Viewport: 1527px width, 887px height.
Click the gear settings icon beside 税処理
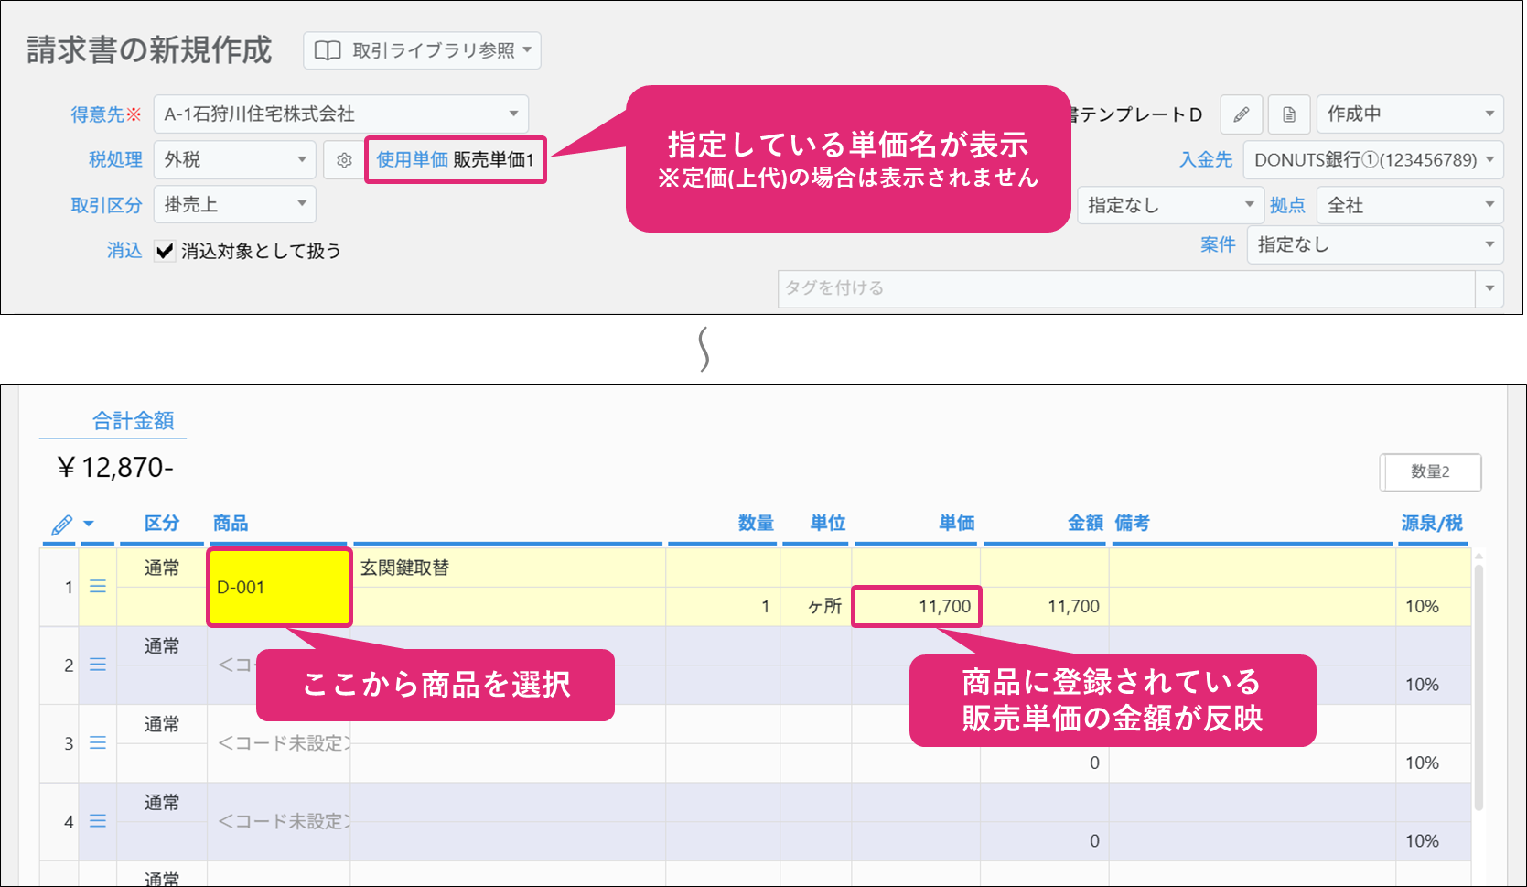(x=344, y=160)
